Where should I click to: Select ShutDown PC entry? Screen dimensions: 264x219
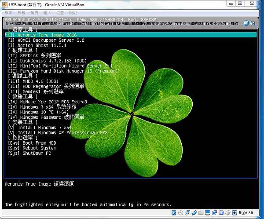[x=29, y=153]
